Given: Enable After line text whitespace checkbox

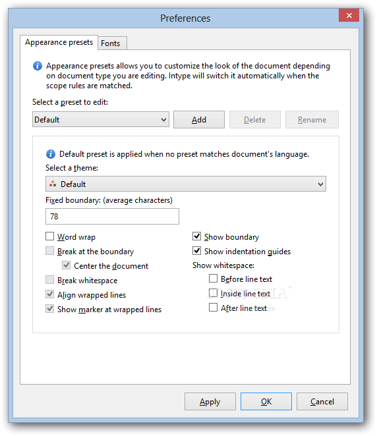Looking at the screenshot, I should pos(213,308).
